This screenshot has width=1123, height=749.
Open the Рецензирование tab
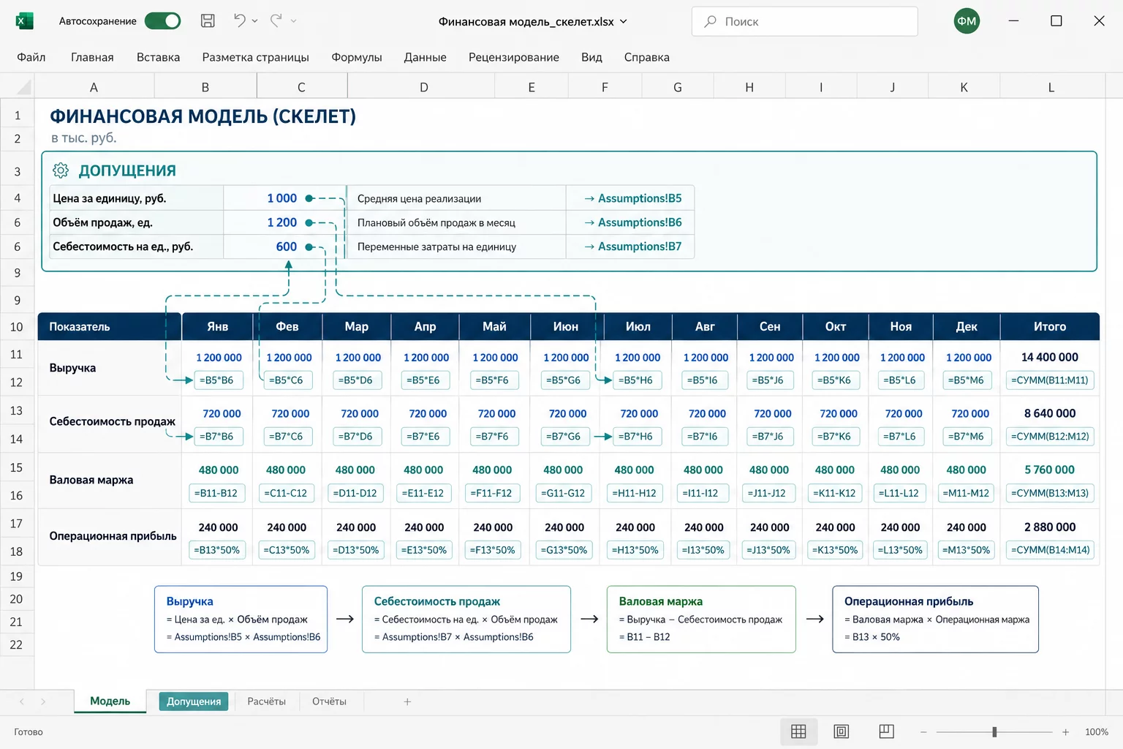(514, 57)
